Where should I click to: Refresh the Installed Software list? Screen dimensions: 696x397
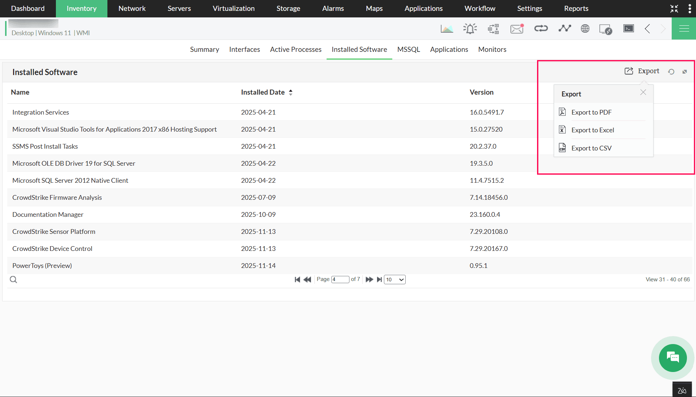[671, 72]
